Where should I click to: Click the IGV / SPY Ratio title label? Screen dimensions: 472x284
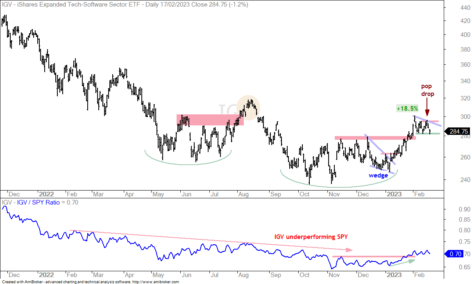pos(38,202)
